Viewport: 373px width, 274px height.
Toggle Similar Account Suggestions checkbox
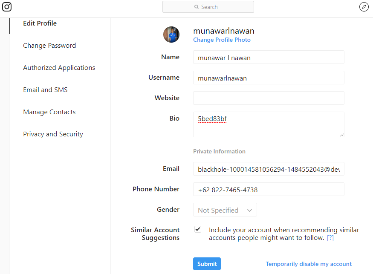[x=198, y=229]
